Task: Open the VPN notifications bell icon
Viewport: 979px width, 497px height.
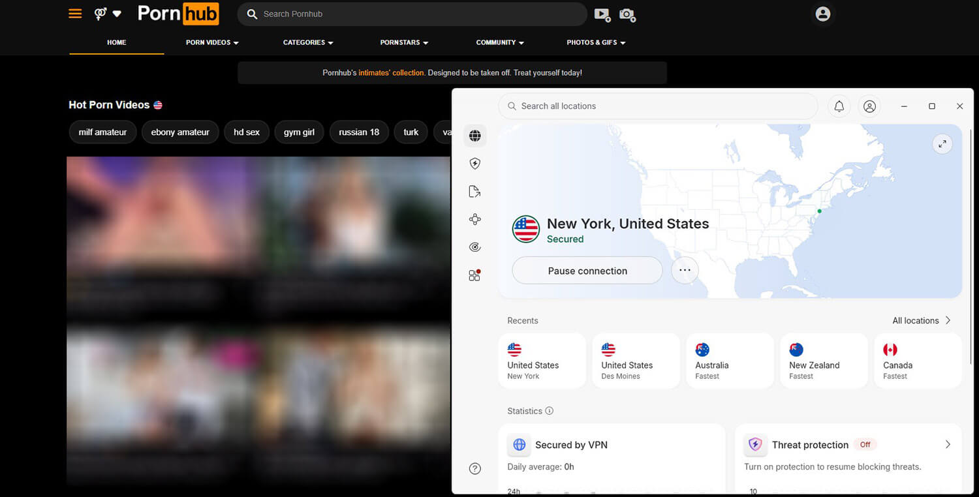Action: [x=839, y=106]
